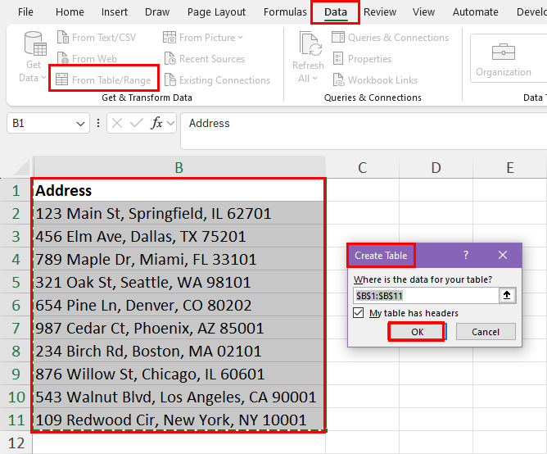Select cell with 543 Walnut Blvd, Los Angeles
This screenshot has height=454, width=547.
[x=179, y=397]
